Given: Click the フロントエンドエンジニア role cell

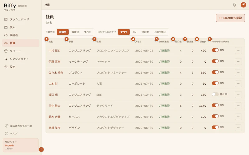Looking at the screenshot, I should [113, 51].
